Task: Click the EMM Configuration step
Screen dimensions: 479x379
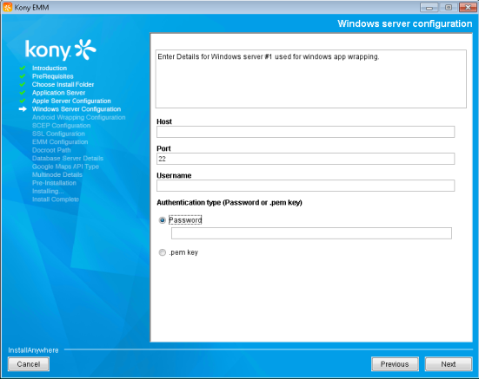Action: (x=60, y=142)
